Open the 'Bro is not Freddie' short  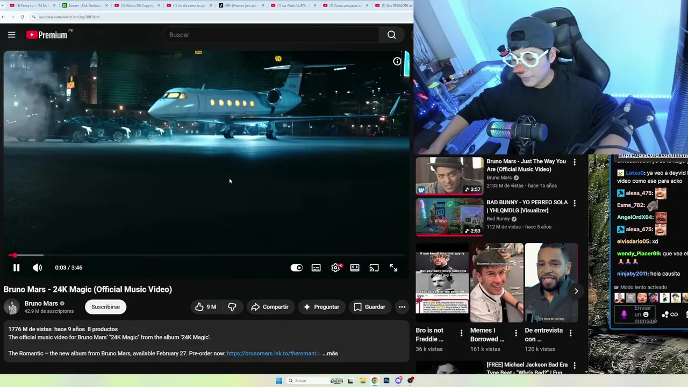point(442,283)
